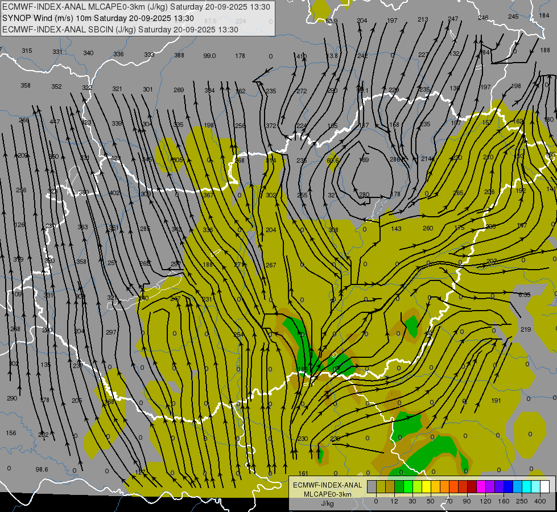Screen dimensions: 557x512
Task: Click the violet legend swatch before 160
Action: pos(500,487)
